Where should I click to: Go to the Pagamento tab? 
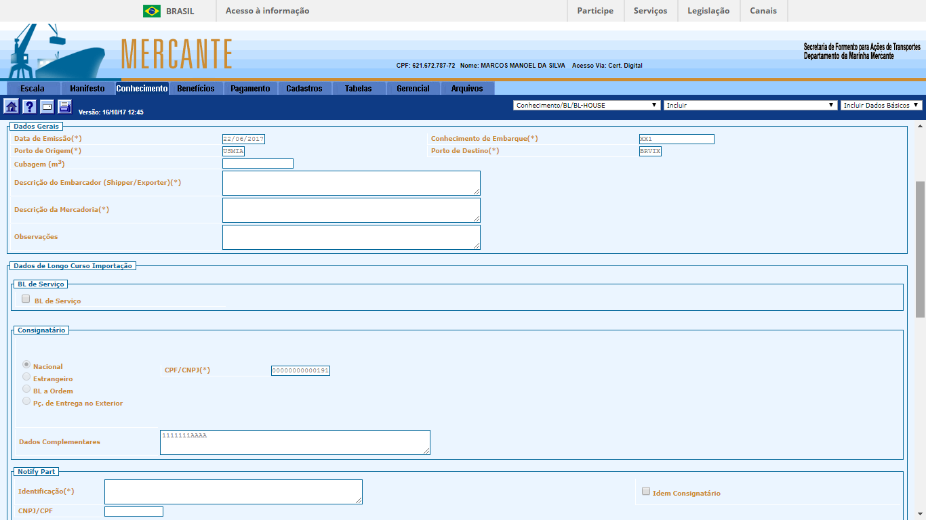[x=250, y=89]
